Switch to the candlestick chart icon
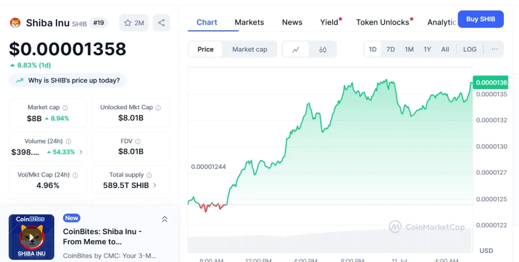The image size is (519, 262). (x=323, y=50)
